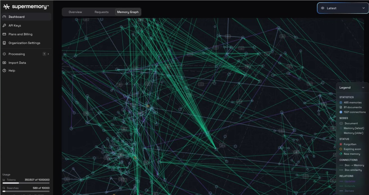Click the Import Data download icon
This screenshot has width=369, height=195.
[x=4, y=63]
